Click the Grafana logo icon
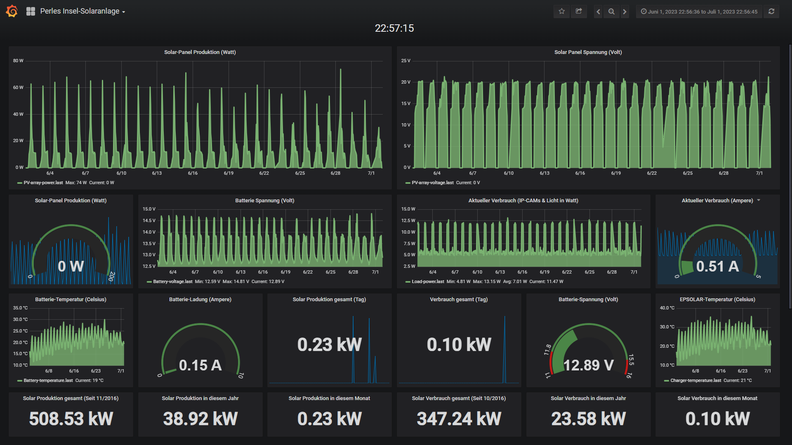The height and width of the screenshot is (445, 792). (x=12, y=11)
